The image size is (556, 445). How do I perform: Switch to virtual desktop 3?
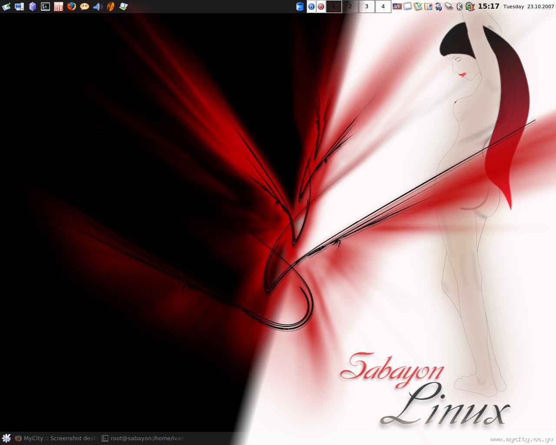367,7
